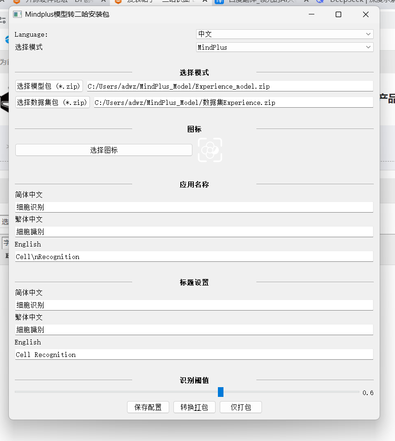Click the Mindplus installer title bar icon

pyautogui.click(x=17, y=14)
